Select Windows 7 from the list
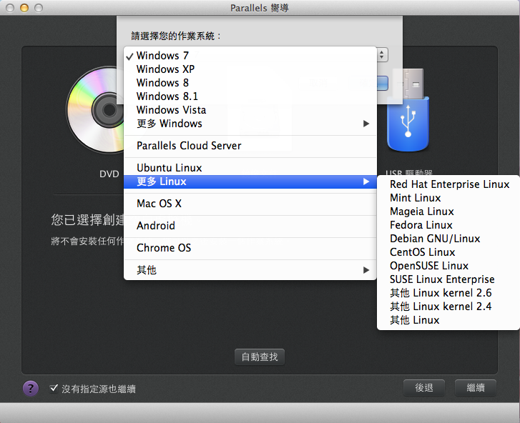This screenshot has height=423, width=520. (250, 55)
